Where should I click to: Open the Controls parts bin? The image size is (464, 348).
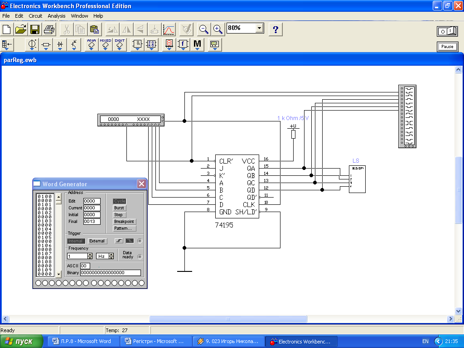(x=183, y=45)
